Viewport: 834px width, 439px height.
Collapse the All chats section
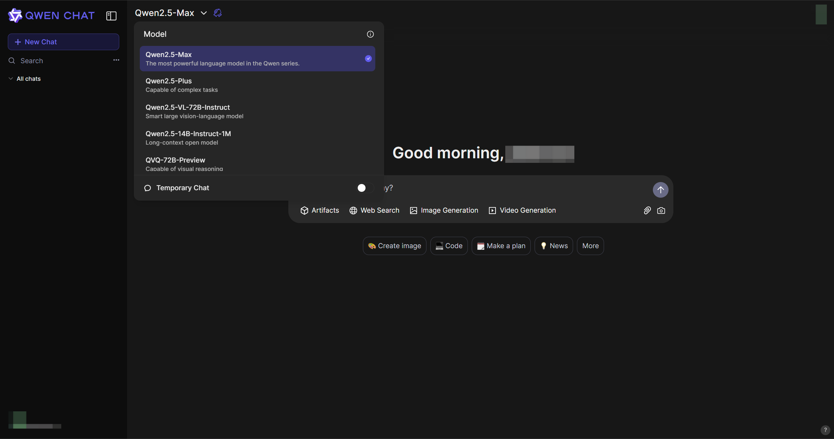tap(11, 79)
